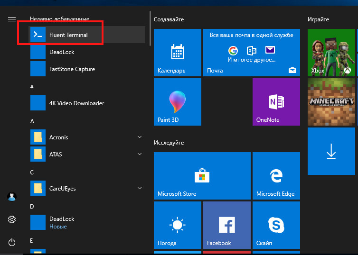Click the Создавайте group title
This screenshot has height=255, width=358.
(169, 19)
